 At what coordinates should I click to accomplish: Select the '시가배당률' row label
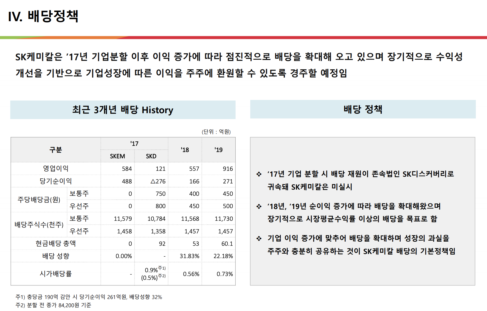(56, 274)
